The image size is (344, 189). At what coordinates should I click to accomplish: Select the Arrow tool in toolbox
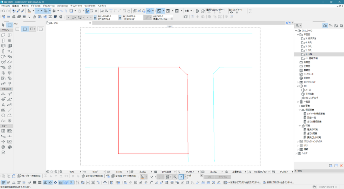point(3,25)
